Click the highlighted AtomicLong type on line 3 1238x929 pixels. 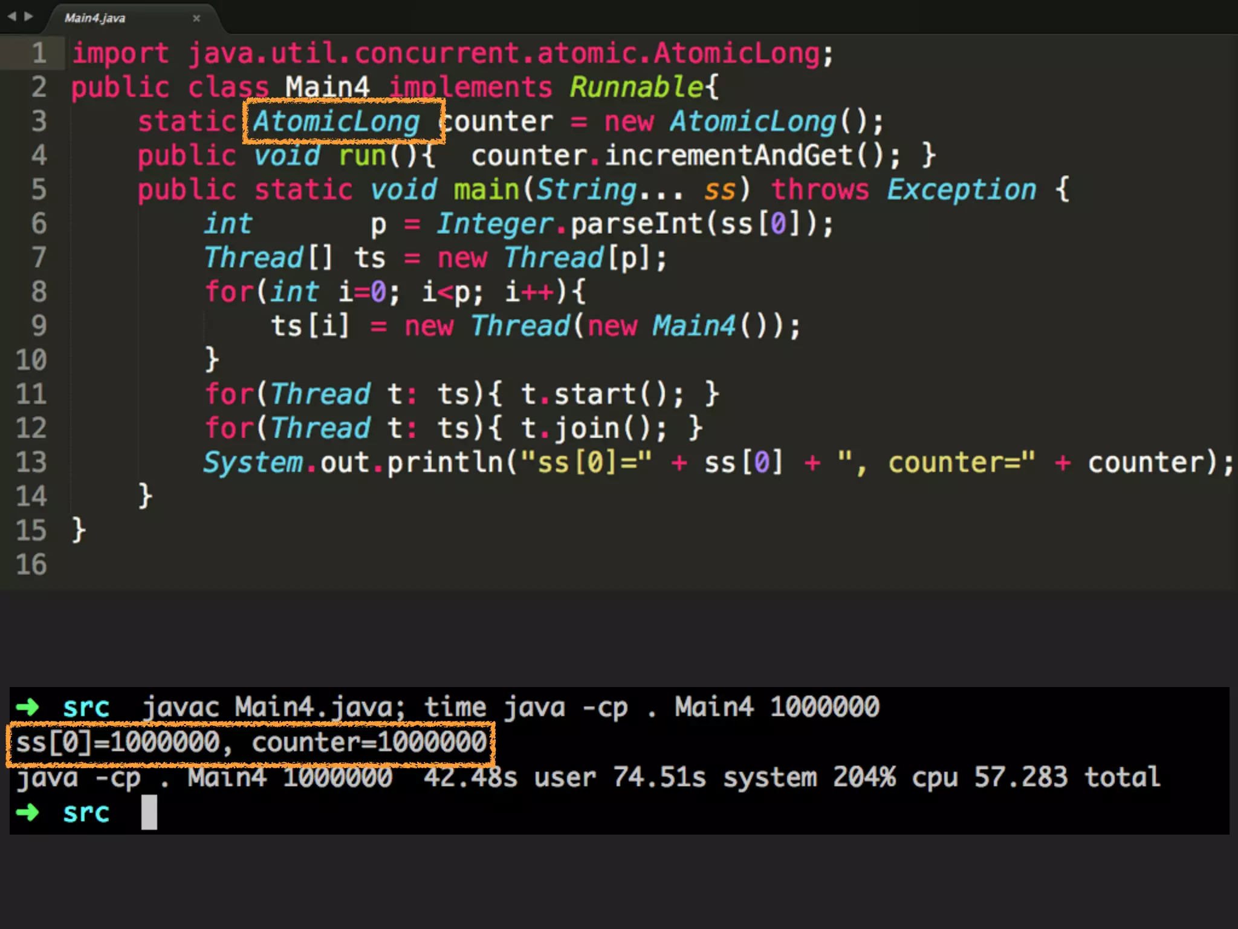[x=337, y=122]
